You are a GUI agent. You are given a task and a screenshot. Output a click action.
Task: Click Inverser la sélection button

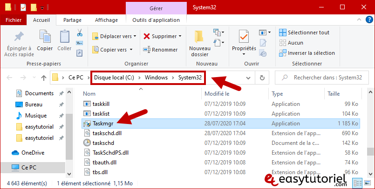pos(307,53)
